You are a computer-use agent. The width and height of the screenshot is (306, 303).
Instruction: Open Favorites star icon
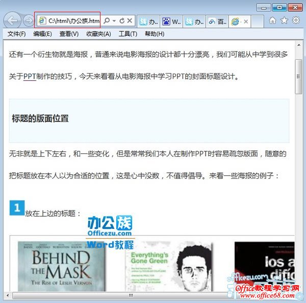(x=285, y=20)
